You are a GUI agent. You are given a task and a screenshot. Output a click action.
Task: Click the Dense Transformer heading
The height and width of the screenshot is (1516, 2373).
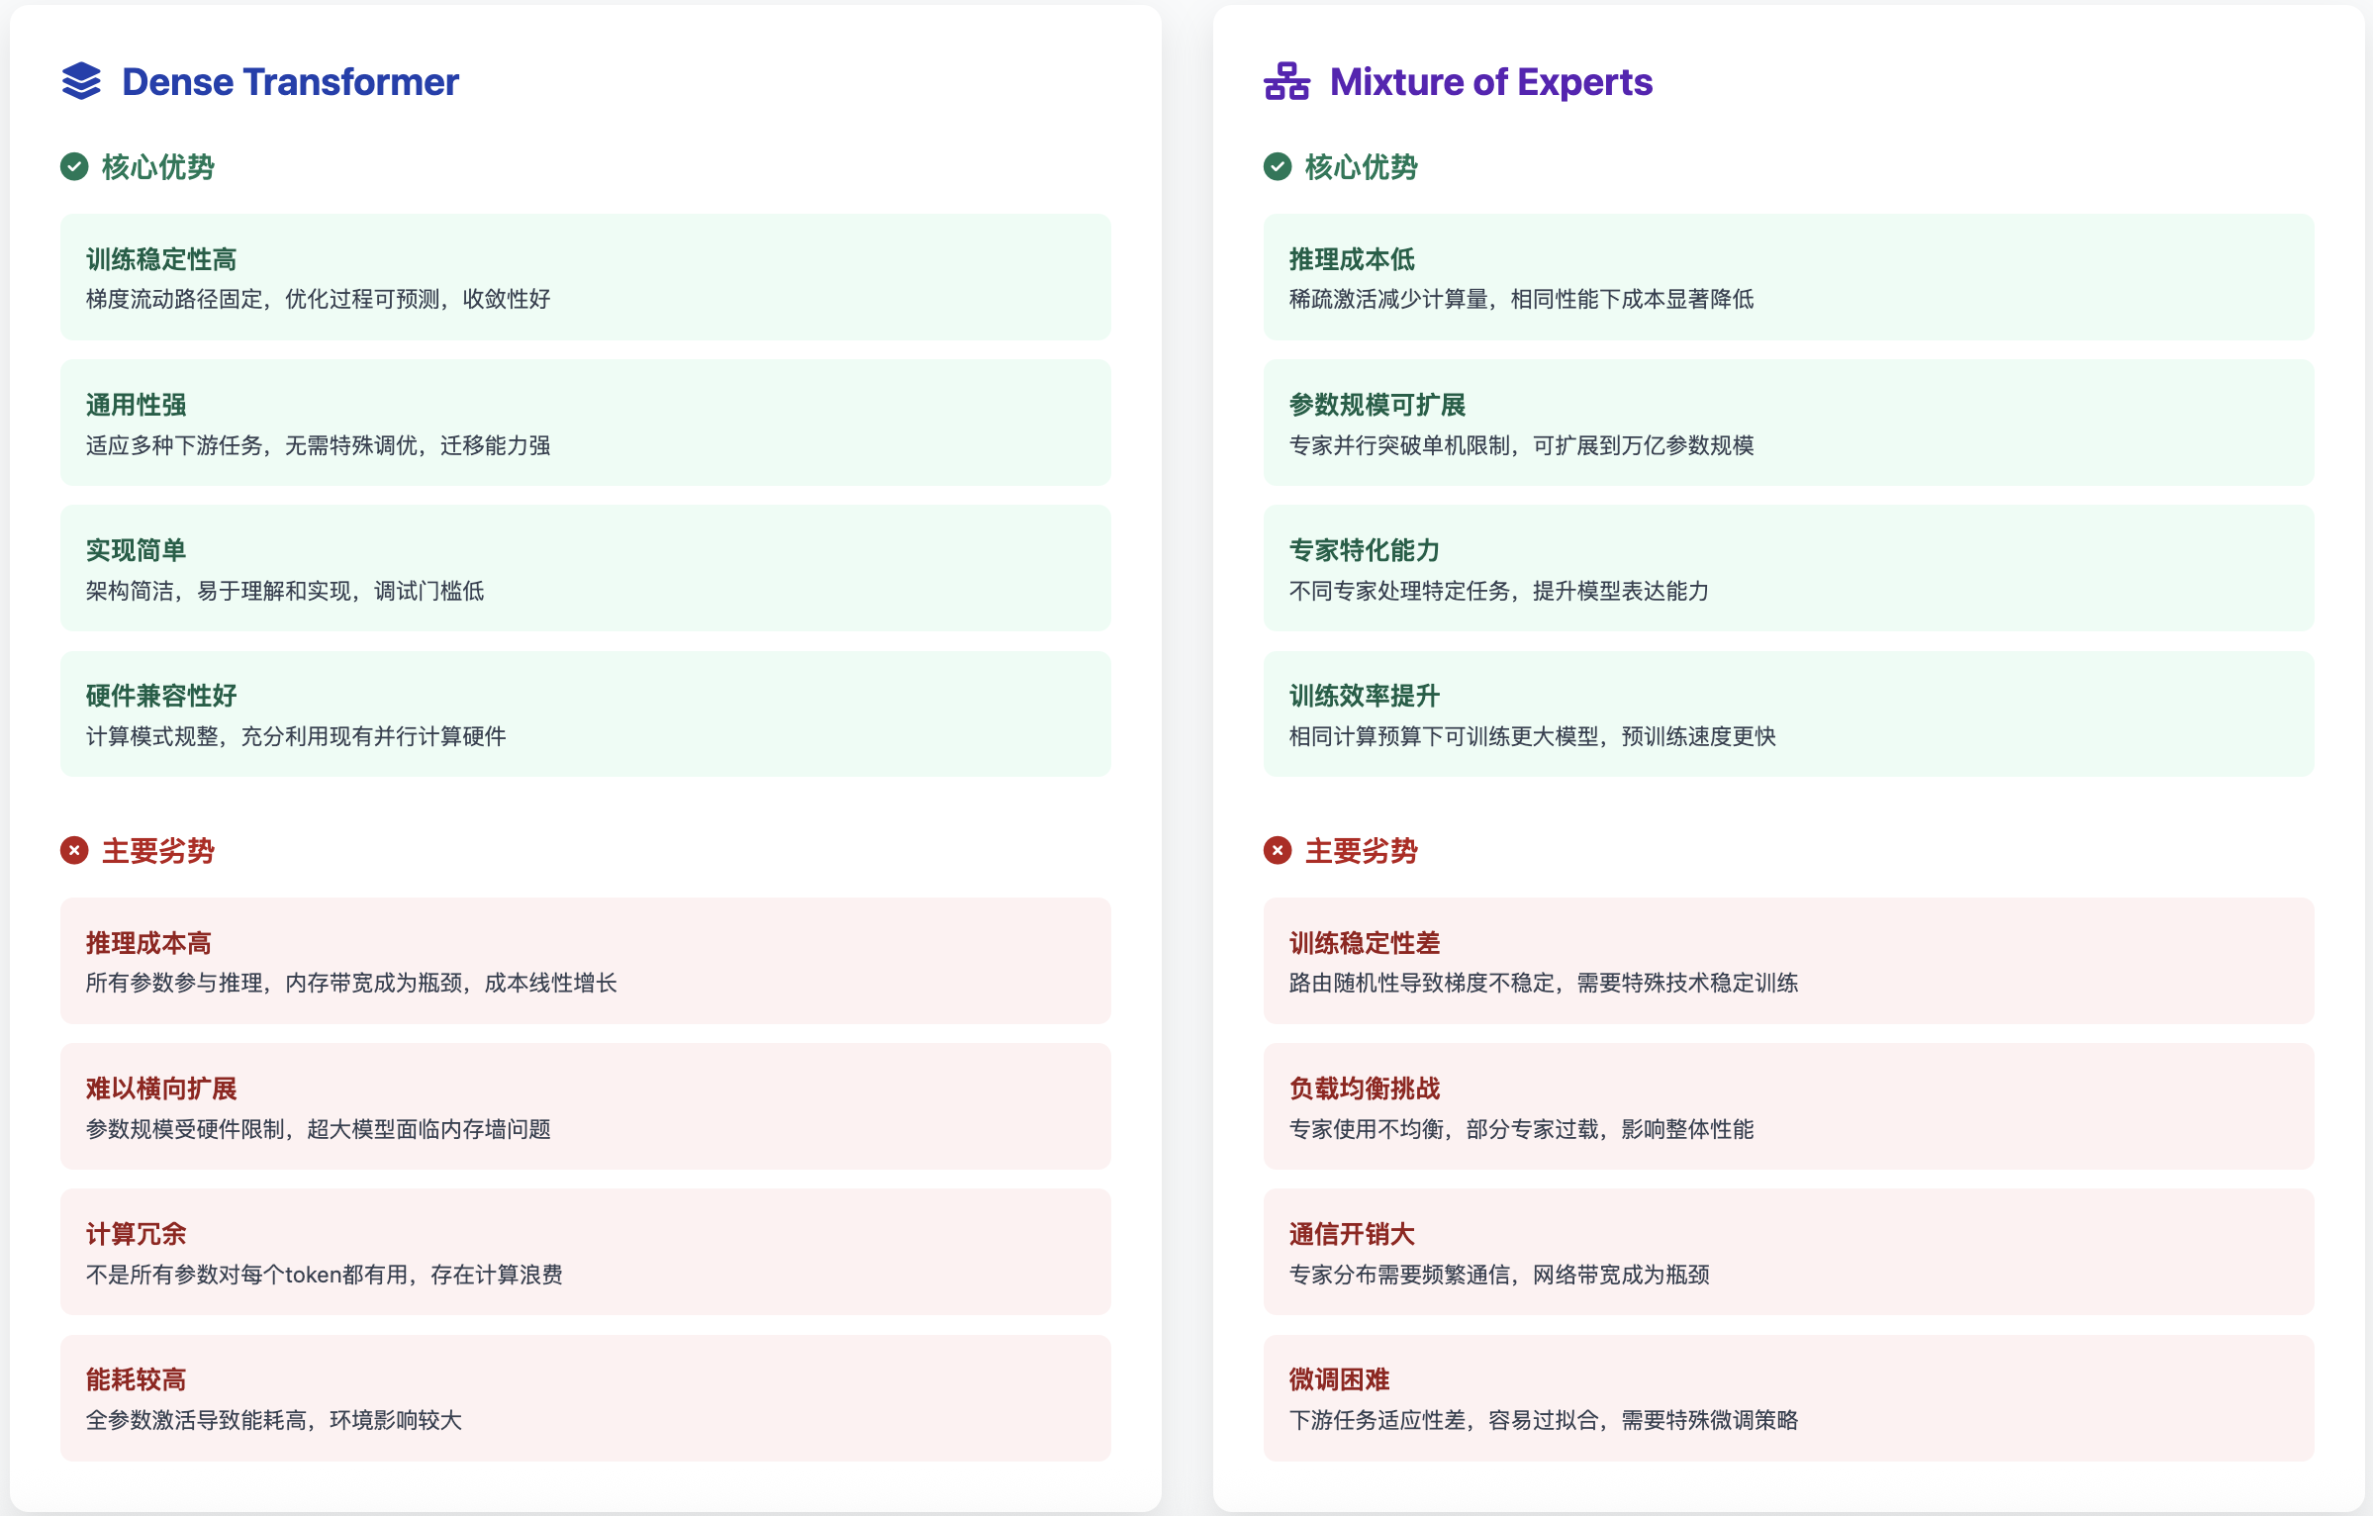tap(290, 81)
